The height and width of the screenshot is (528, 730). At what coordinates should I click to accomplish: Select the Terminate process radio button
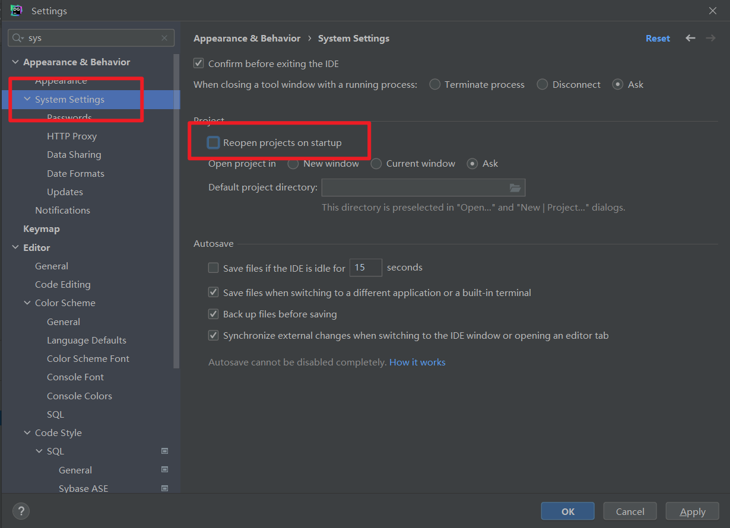pos(435,85)
